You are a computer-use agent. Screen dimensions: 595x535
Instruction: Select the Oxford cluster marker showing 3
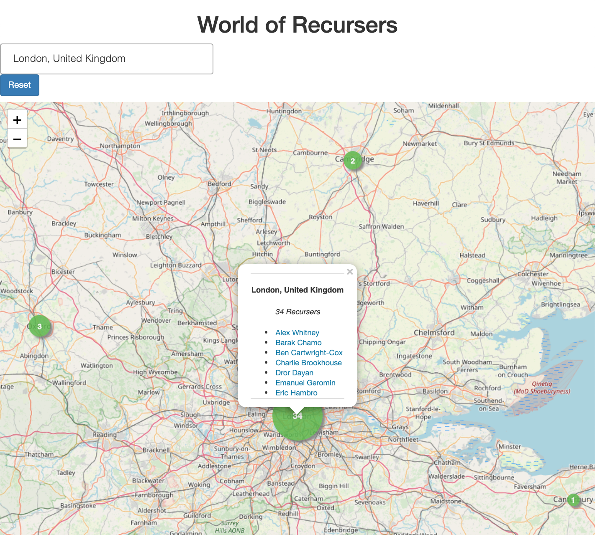pos(40,326)
